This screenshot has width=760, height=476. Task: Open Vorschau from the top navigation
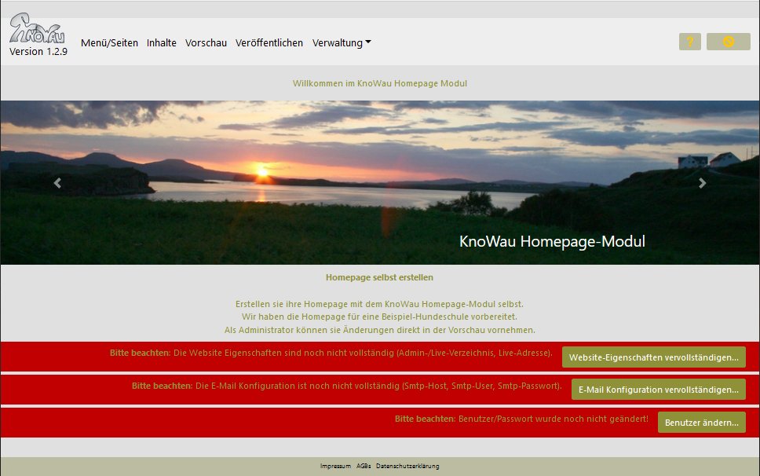pyautogui.click(x=206, y=43)
